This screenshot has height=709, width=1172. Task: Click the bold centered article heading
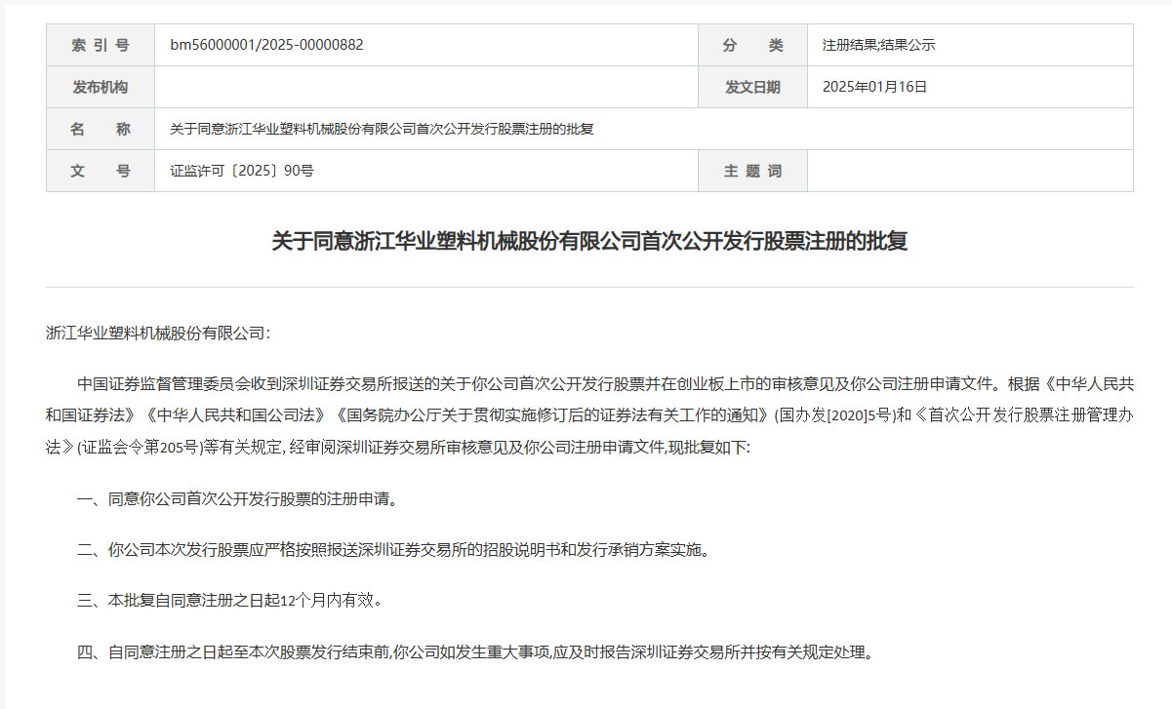click(x=589, y=241)
